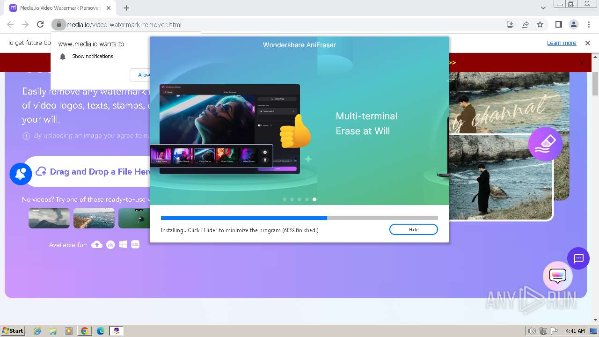Click the purple eraser badge icon
Viewport: 599px width, 337px height.
click(x=545, y=144)
